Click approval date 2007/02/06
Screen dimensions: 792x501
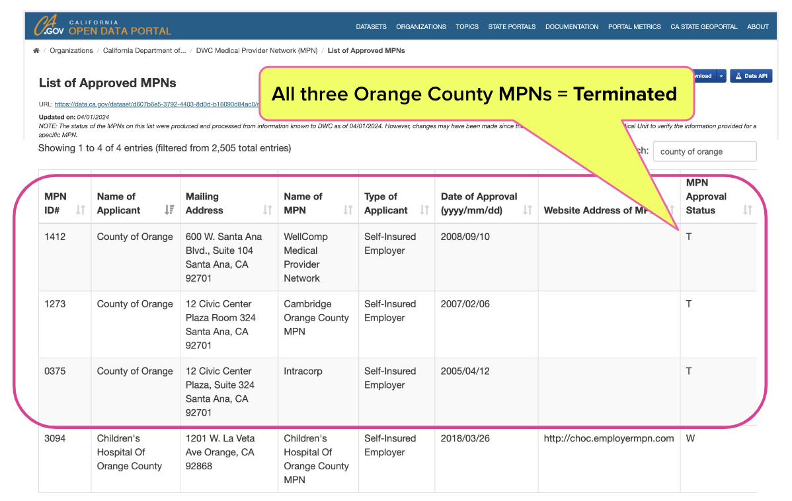point(465,303)
